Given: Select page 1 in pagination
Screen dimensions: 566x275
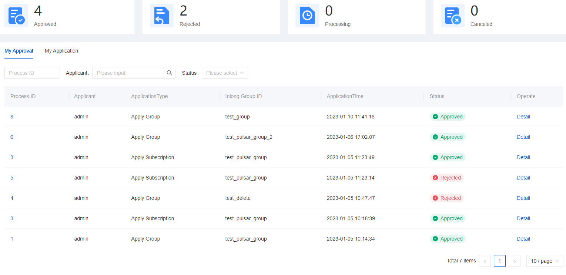Looking at the screenshot, I should pos(499,261).
